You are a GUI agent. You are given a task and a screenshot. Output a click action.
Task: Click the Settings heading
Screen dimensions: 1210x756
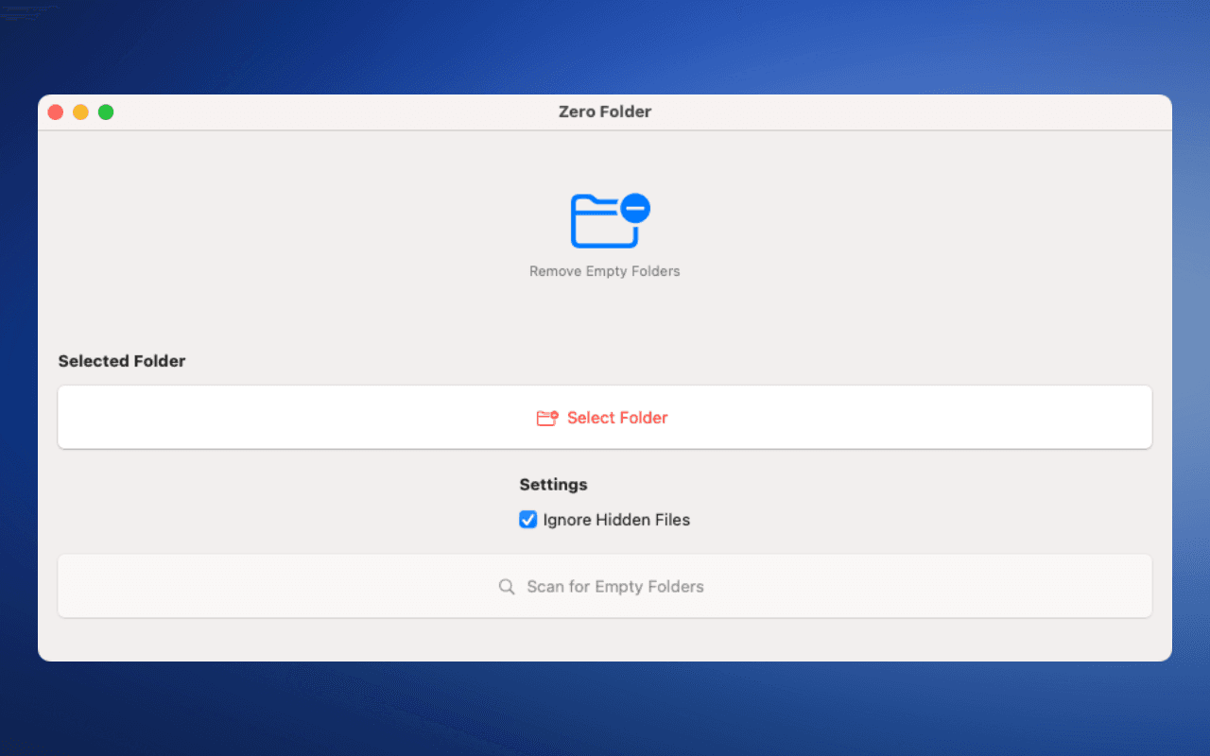[553, 484]
